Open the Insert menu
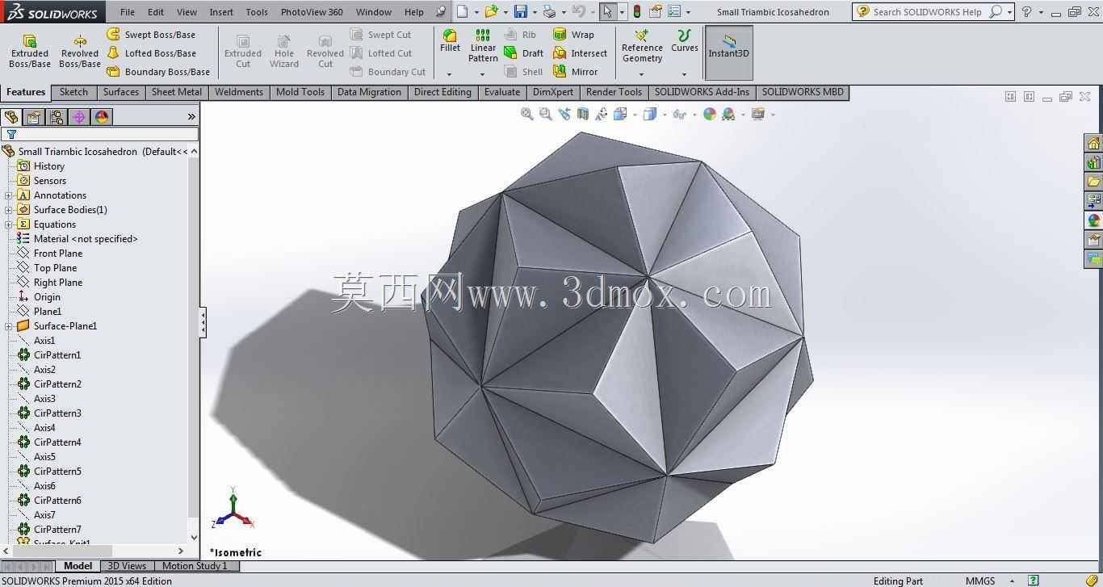Screen dimensions: 1103x587 pos(221,12)
